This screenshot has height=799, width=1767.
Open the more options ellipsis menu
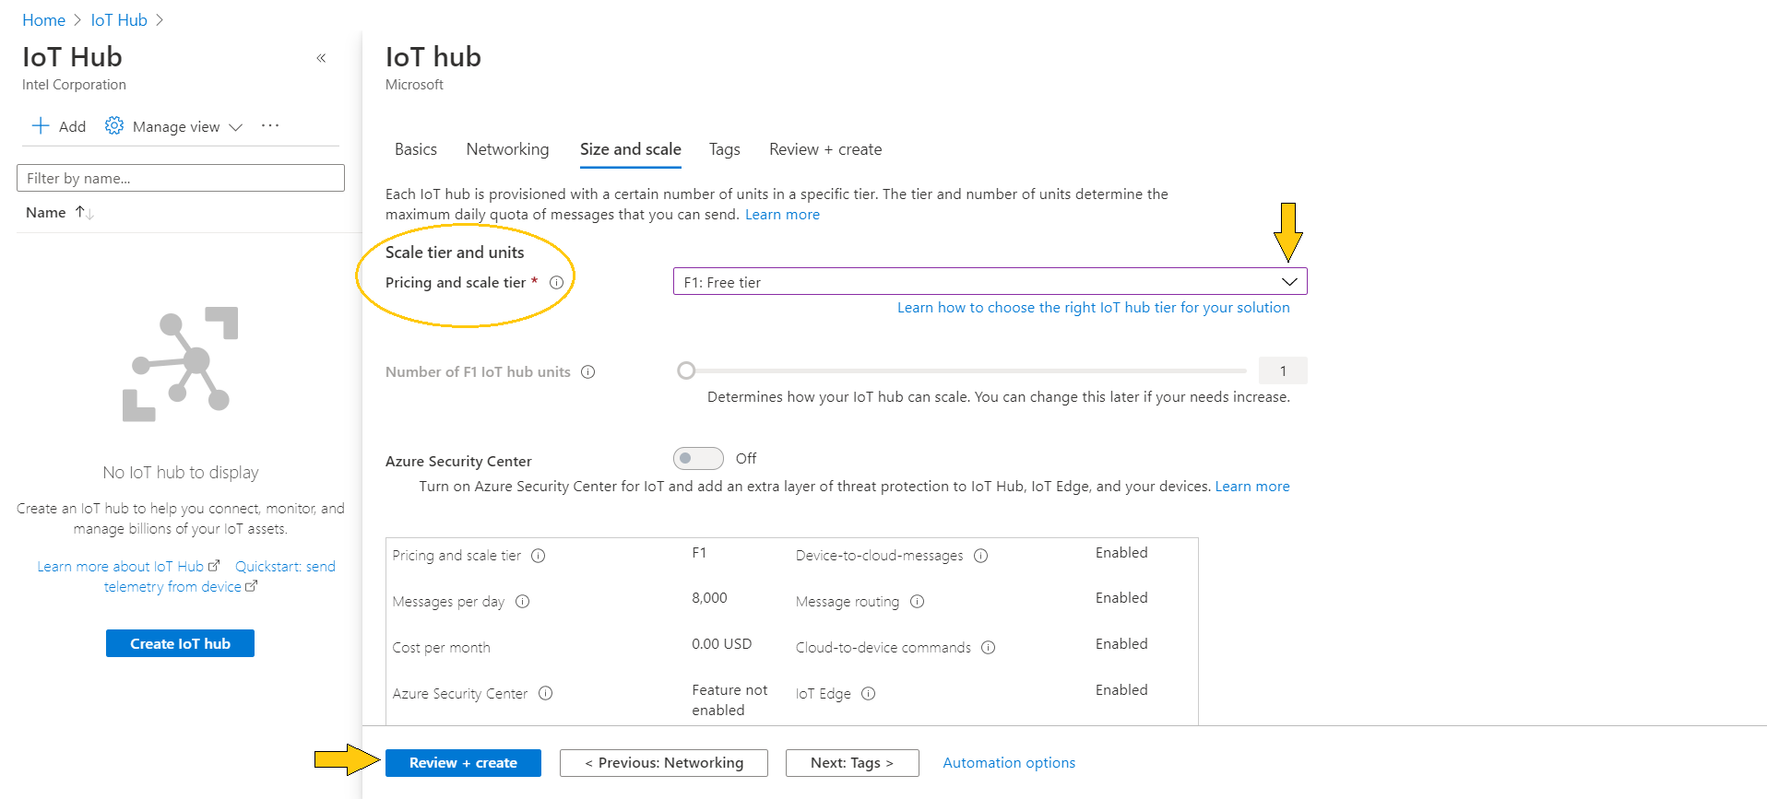point(270,126)
